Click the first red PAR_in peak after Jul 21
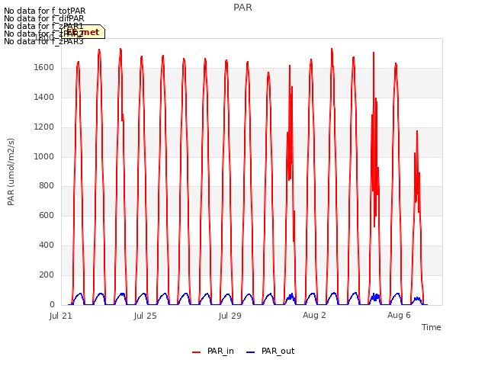The image size is (488, 366). (78, 62)
